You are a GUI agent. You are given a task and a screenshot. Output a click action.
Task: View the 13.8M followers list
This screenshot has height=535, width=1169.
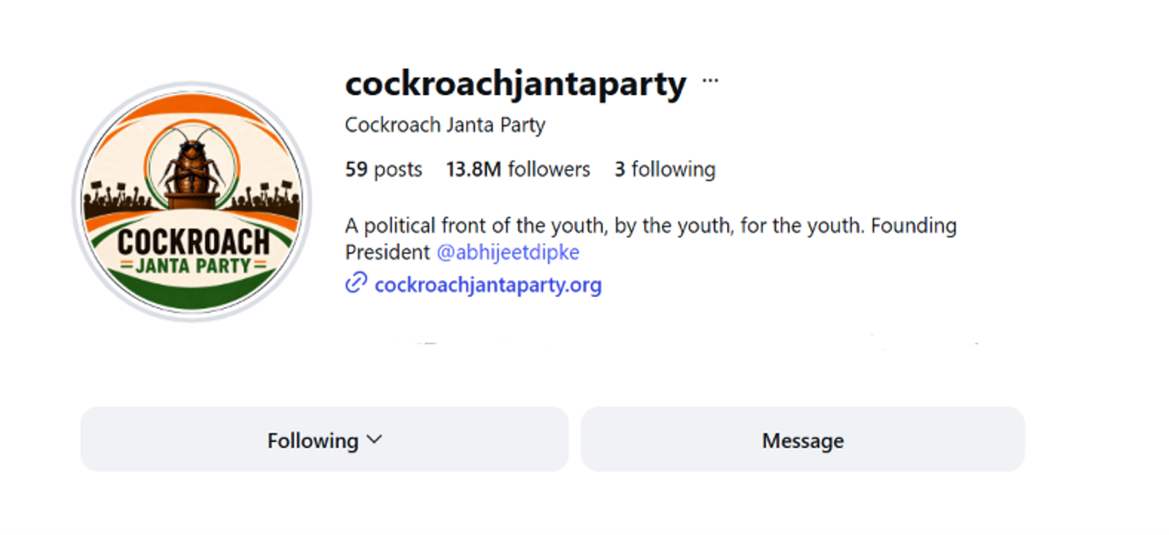click(x=518, y=169)
